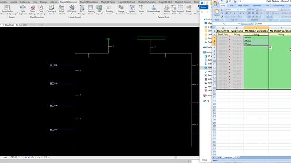This screenshot has height=163, width=291.
Task: Open Provision for Builderswork Openings tool
Action: (x=7, y=10)
